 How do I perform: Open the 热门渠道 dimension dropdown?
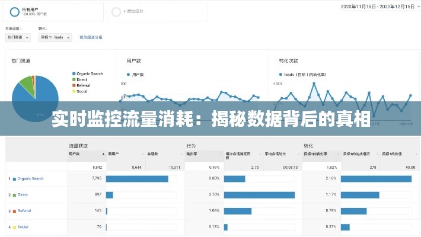click(x=18, y=37)
